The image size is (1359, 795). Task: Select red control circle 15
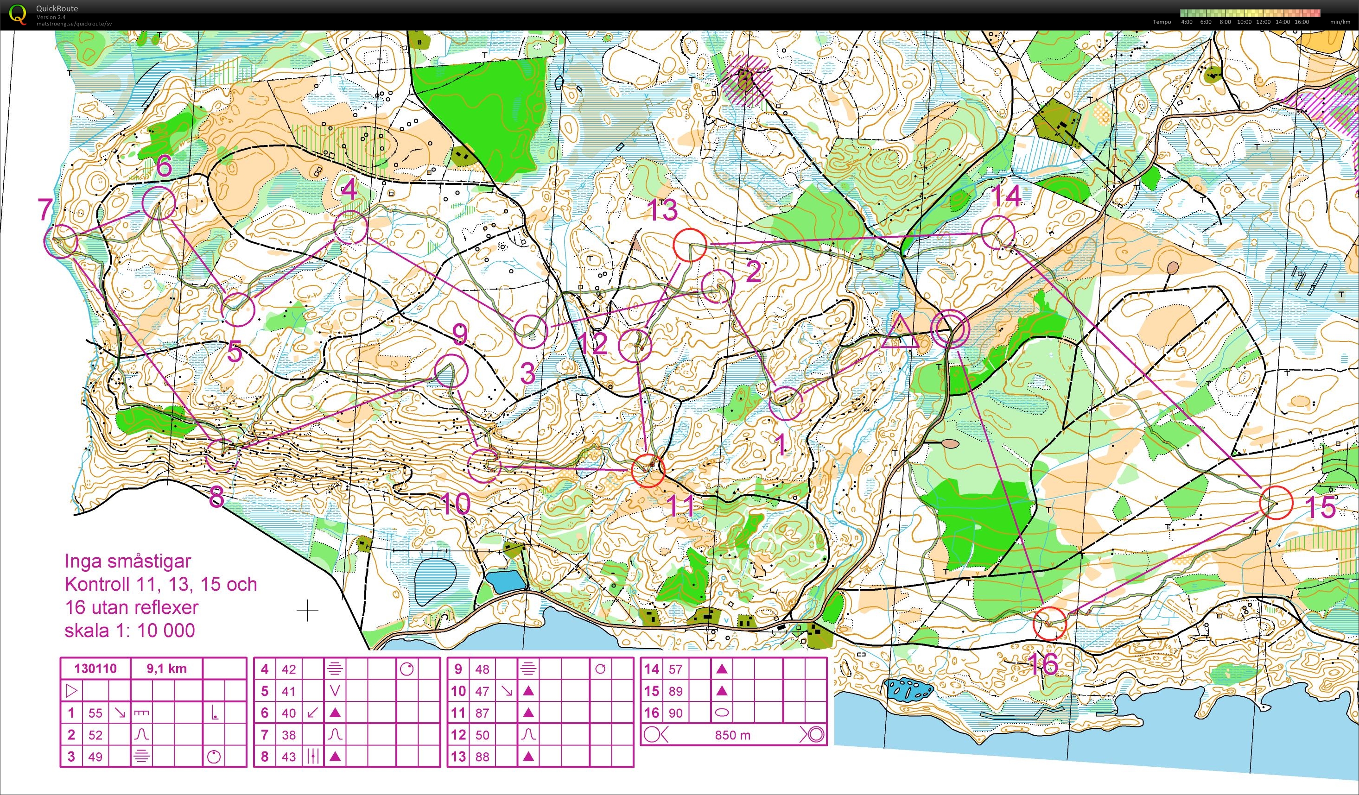coord(1276,502)
